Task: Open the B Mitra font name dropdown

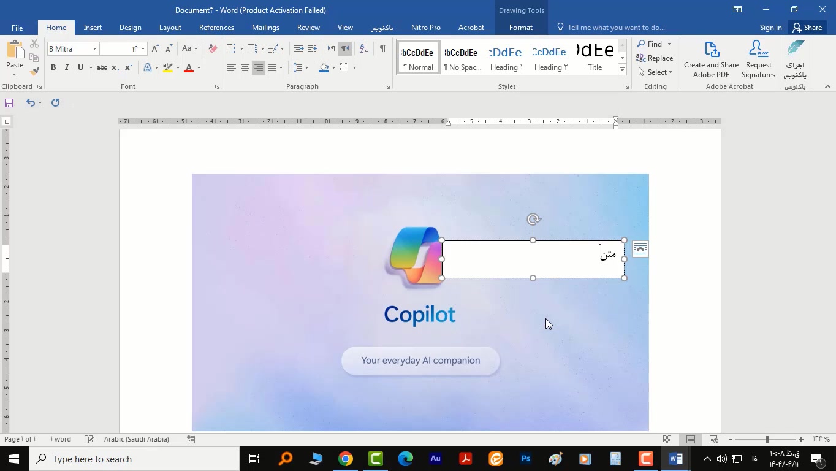Action: click(x=94, y=49)
